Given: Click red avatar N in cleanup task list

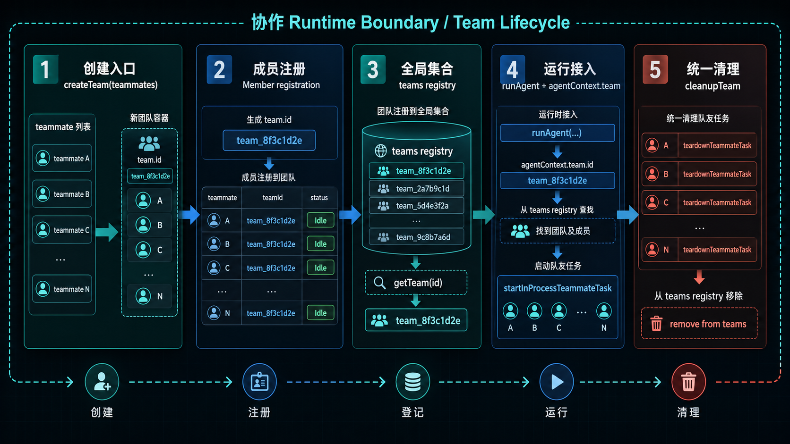Looking at the screenshot, I should tap(652, 250).
